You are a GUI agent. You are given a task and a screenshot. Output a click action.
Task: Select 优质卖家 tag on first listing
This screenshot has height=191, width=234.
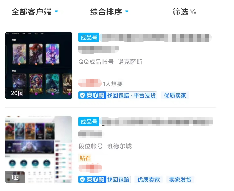pyautogui.click(x=175, y=95)
